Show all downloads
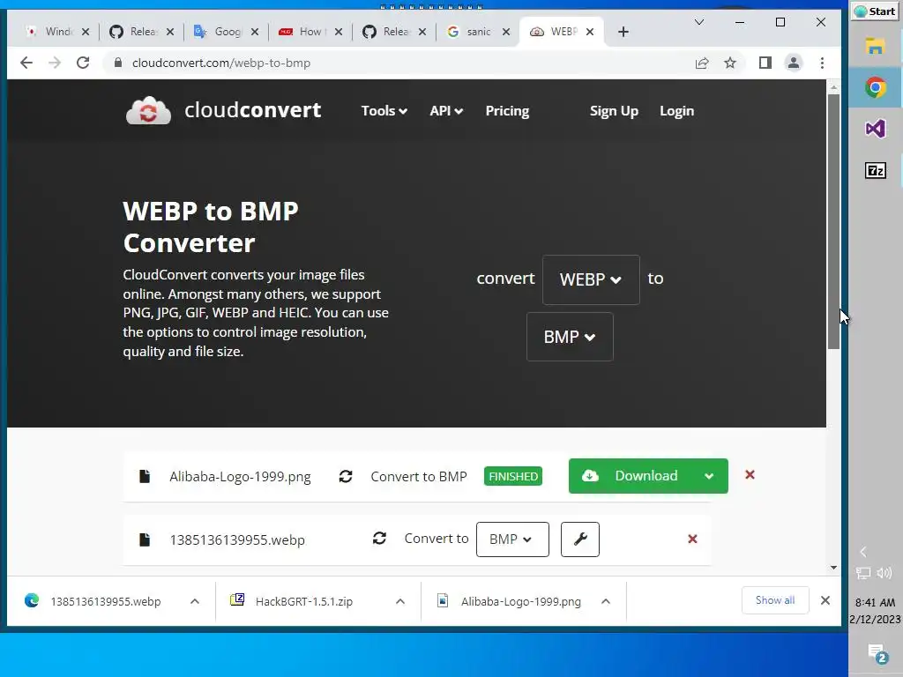 [775, 600]
